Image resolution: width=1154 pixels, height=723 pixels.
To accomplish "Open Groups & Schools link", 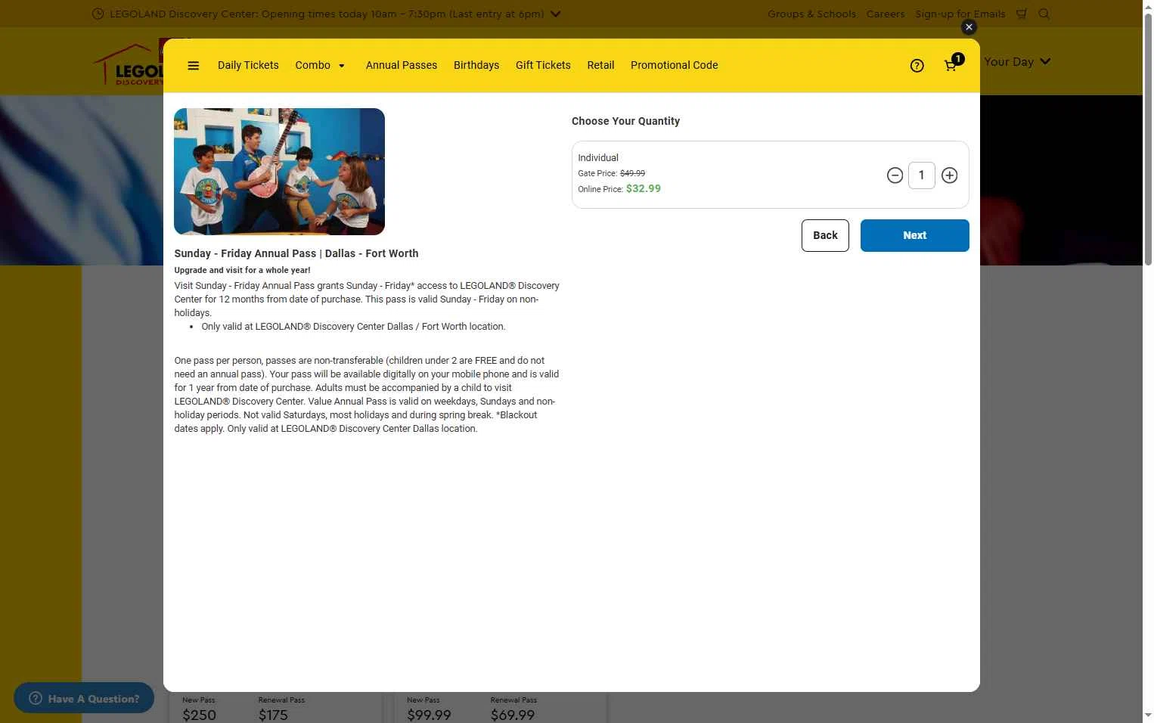I will 811,14.
